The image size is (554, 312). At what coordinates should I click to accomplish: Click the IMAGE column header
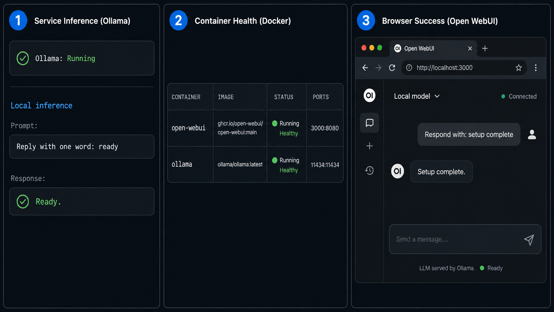226,97
